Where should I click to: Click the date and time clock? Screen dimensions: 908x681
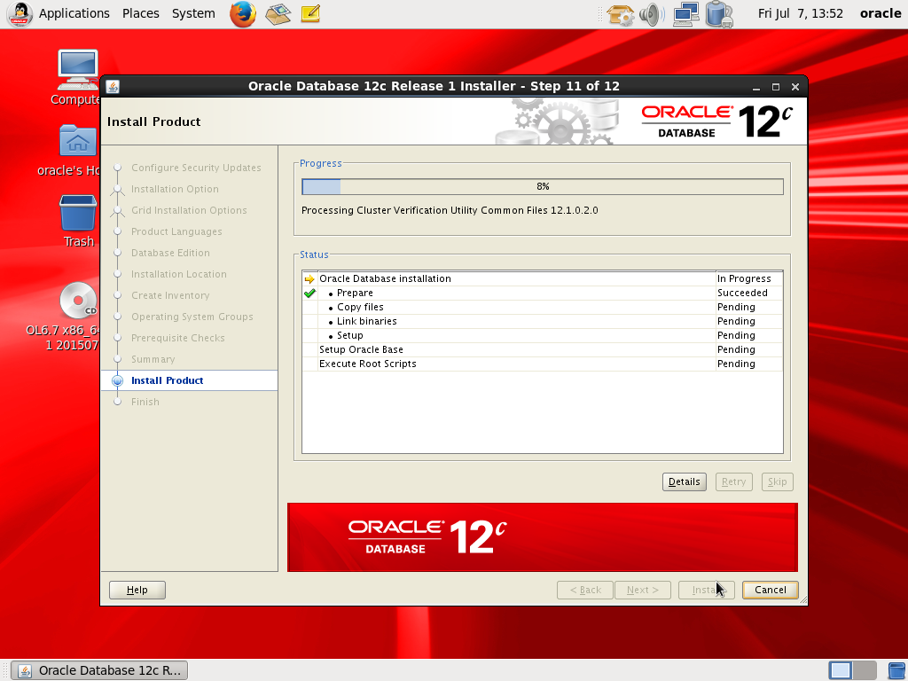(x=801, y=13)
